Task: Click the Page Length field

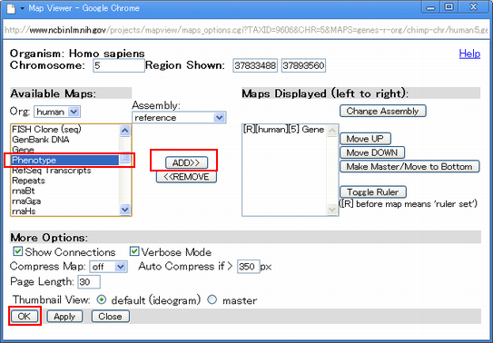Action: (x=89, y=281)
